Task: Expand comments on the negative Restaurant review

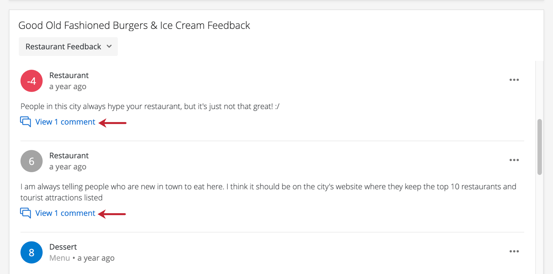Action: pos(65,122)
